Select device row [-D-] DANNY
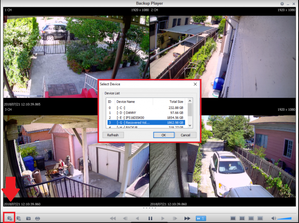The height and width of the screenshot is (223, 299). tap(146, 112)
